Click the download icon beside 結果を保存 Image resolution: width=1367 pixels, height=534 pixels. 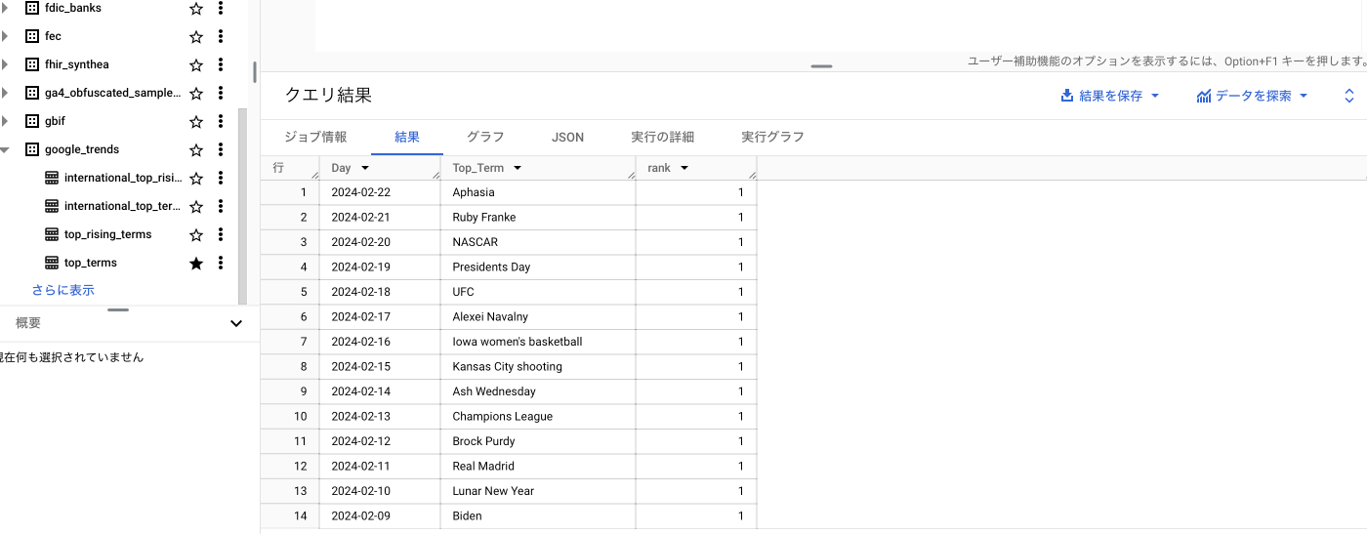pos(1067,96)
